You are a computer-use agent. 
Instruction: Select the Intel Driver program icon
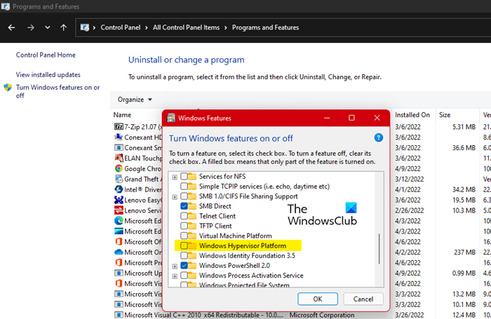[119, 189]
